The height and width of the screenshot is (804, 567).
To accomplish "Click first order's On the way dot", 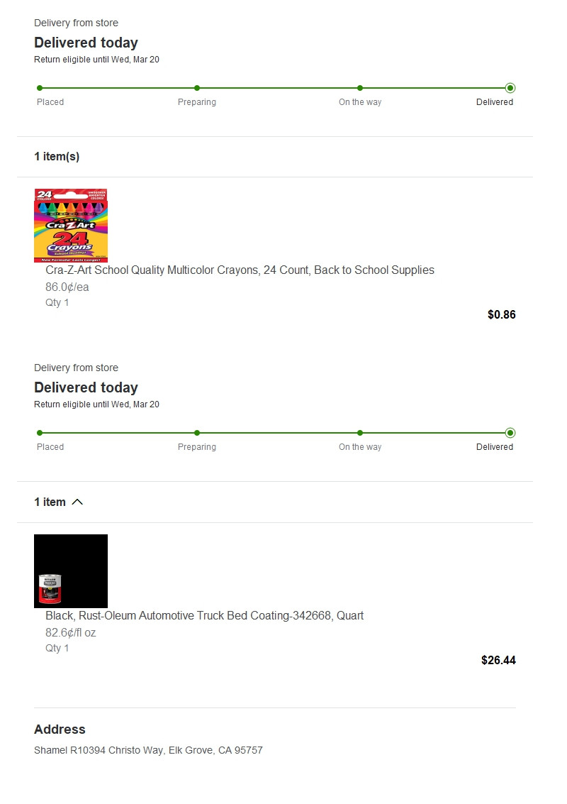I will pyautogui.click(x=360, y=88).
